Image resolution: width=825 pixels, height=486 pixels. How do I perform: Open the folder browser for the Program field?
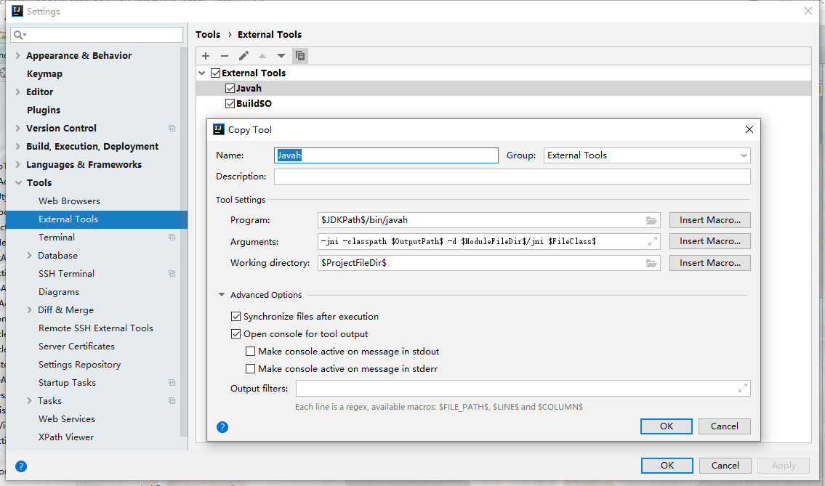click(x=651, y=220)
